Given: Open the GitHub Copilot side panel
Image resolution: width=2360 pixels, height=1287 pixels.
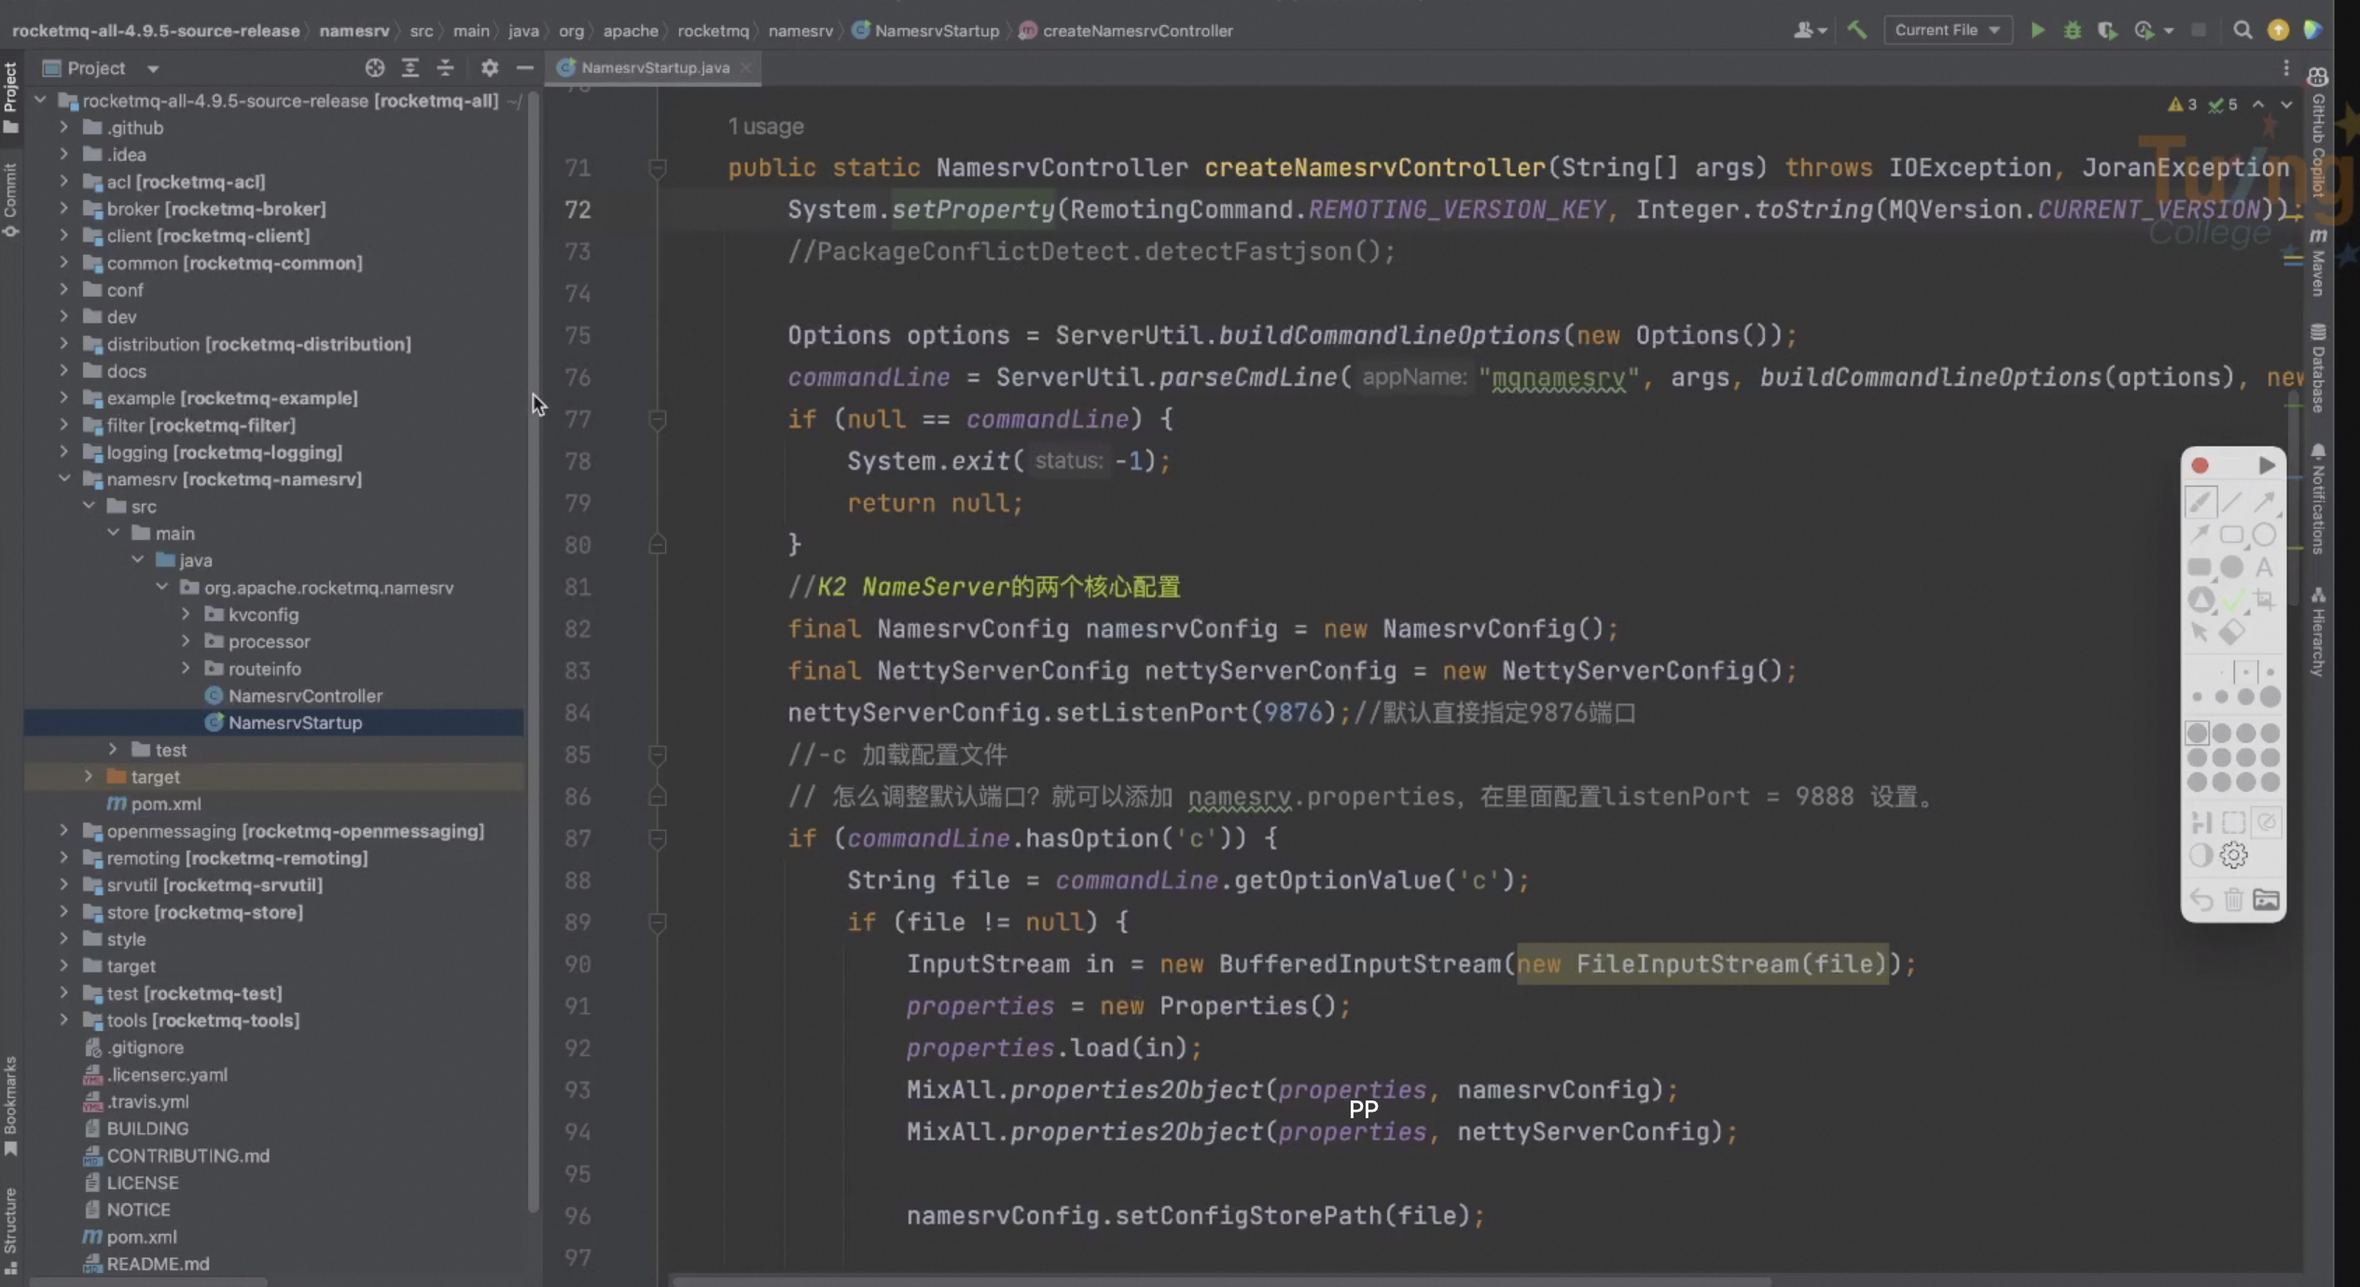Looking at the screenshot, I should click(x=2318, y=133).
